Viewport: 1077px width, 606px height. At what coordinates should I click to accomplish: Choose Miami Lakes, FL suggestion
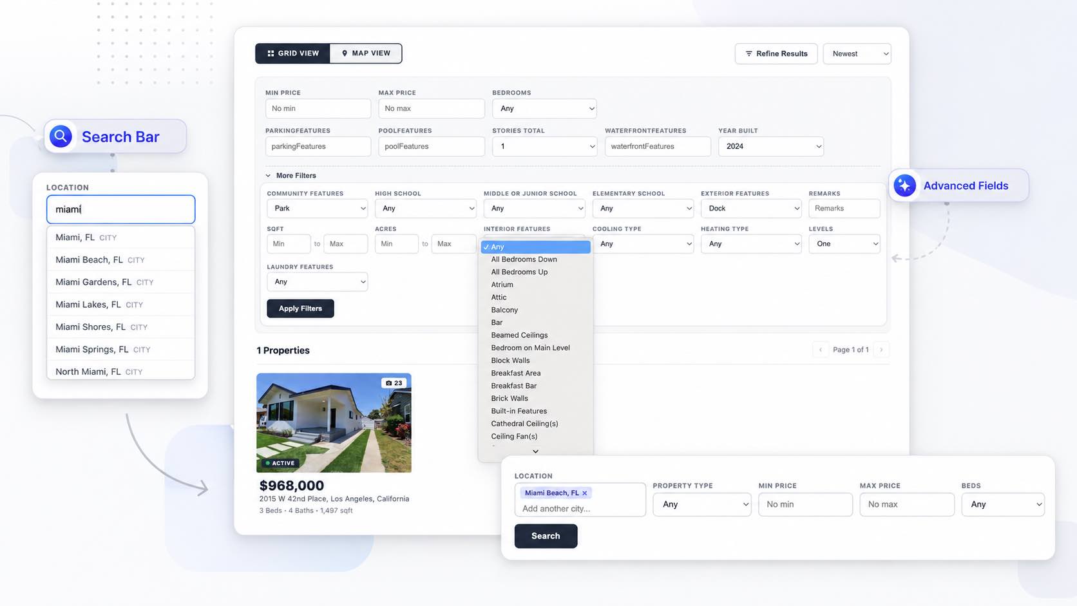click(x=120, y=305)
